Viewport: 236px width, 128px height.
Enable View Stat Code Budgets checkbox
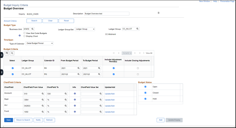(24, 33)
